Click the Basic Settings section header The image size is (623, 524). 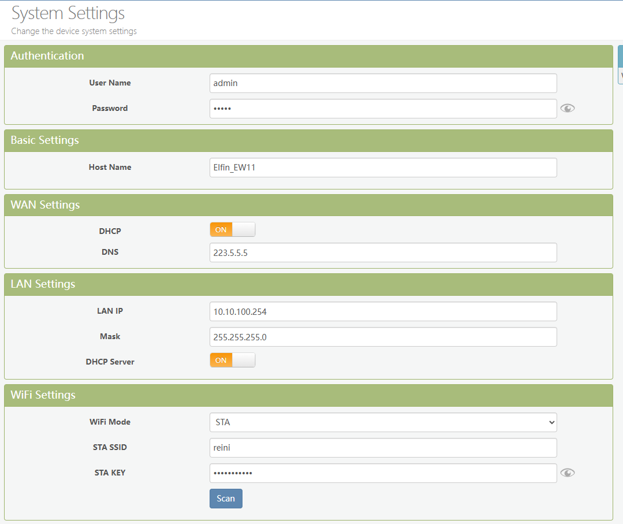tap(44, 140)
